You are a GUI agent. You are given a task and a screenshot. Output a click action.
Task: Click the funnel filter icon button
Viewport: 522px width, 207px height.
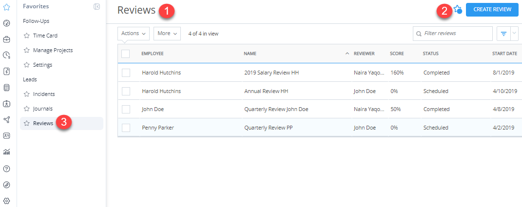(503, 34)
